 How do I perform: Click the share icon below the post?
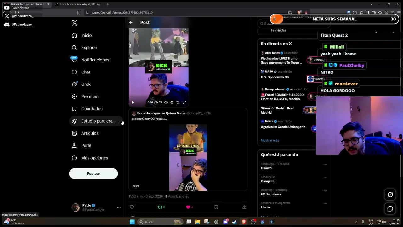(244, 207)
